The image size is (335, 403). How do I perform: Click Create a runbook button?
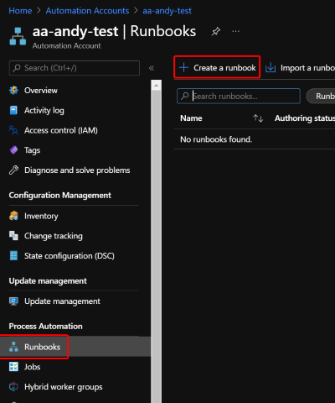217,68
